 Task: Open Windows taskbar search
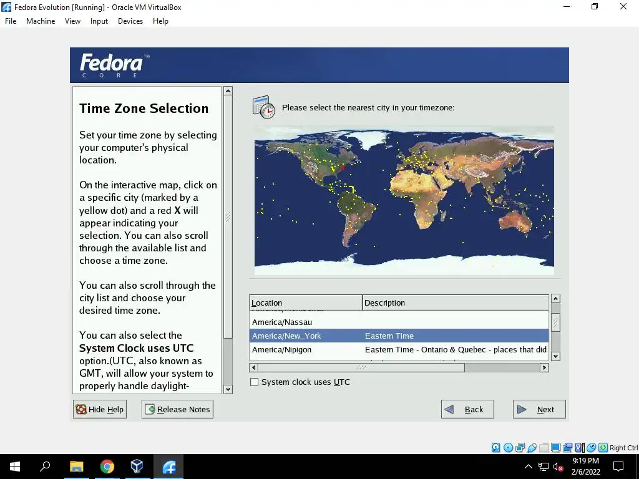point(45,467)
